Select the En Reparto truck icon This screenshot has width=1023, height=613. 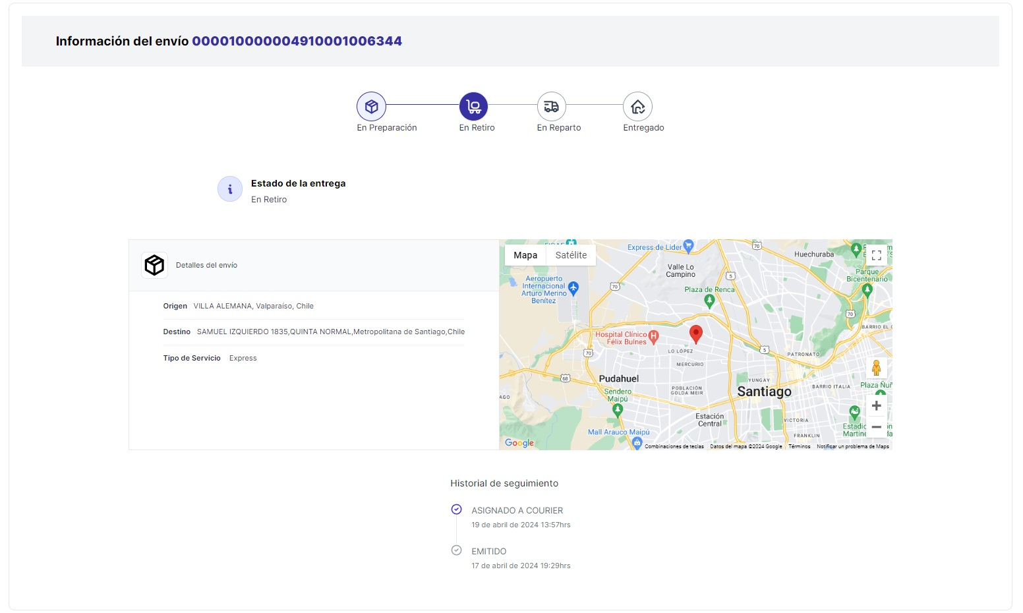(x=551, y=105)
